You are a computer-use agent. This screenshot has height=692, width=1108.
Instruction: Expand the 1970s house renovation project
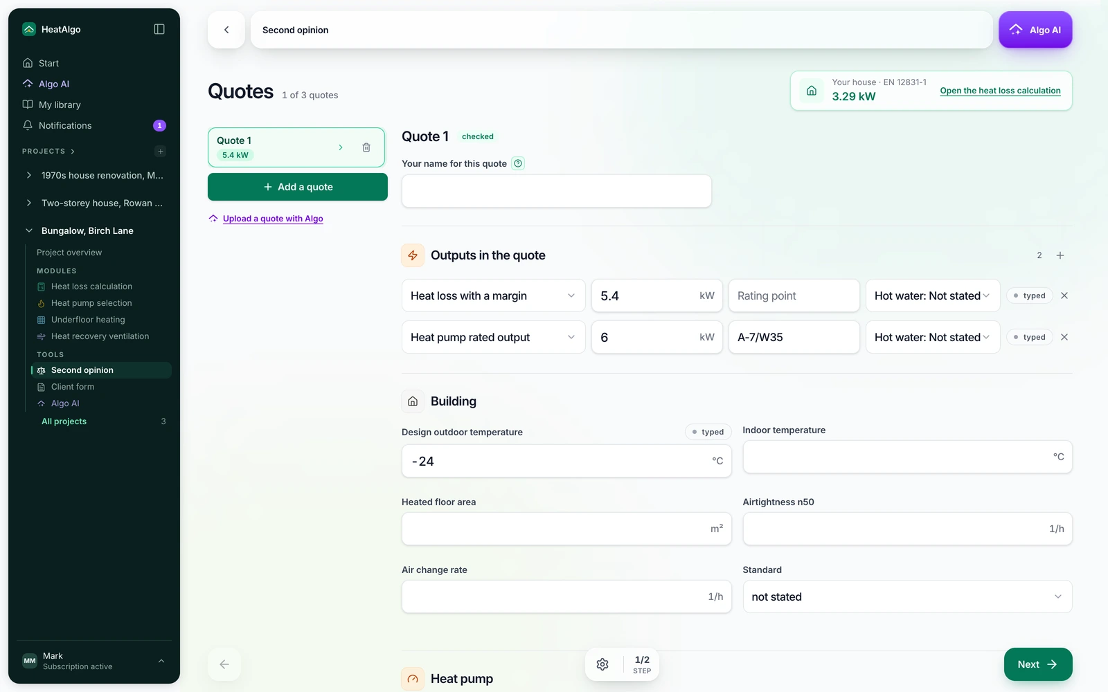tap(29, 175)
